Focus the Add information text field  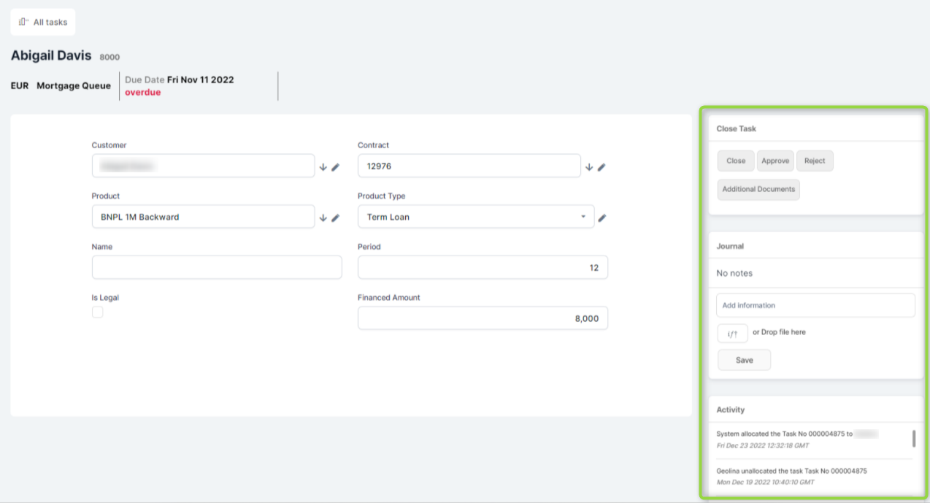[815, 305]
